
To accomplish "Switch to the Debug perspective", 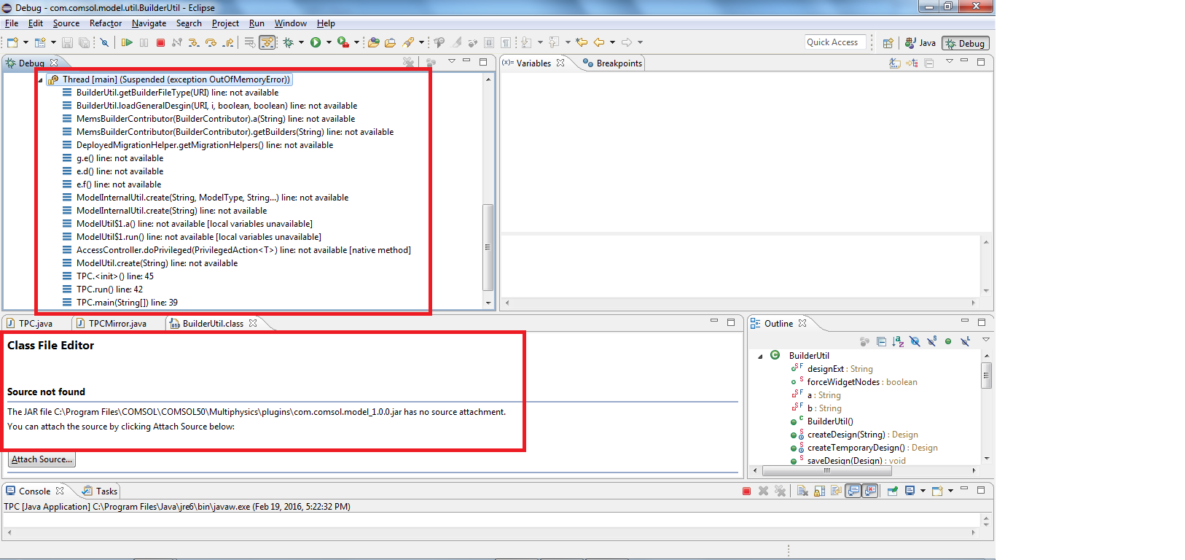I will pos(966,43).
